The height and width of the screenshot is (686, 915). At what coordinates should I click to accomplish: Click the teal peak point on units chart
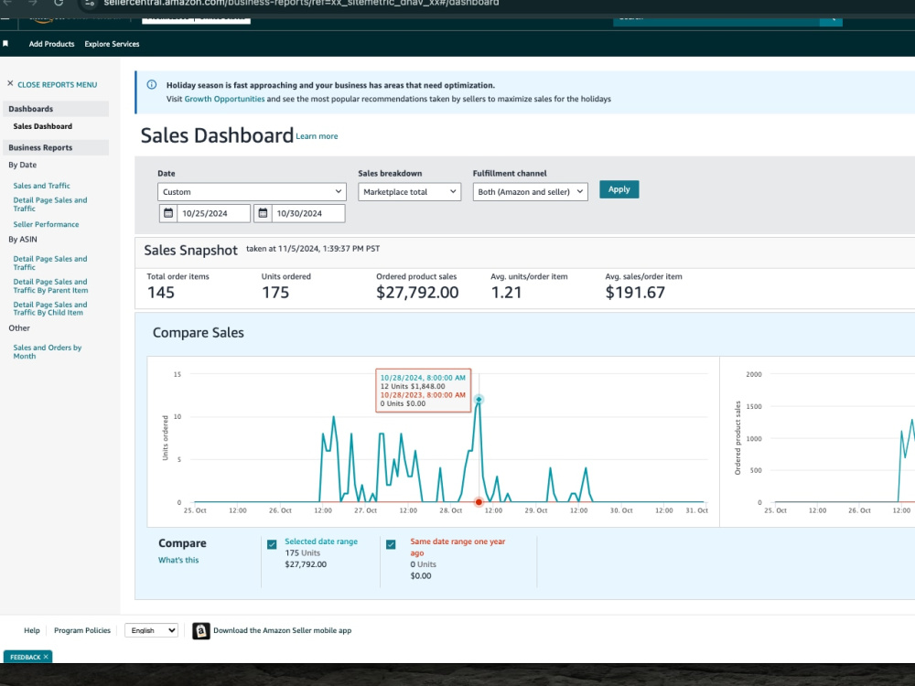[x=479, y=400]
